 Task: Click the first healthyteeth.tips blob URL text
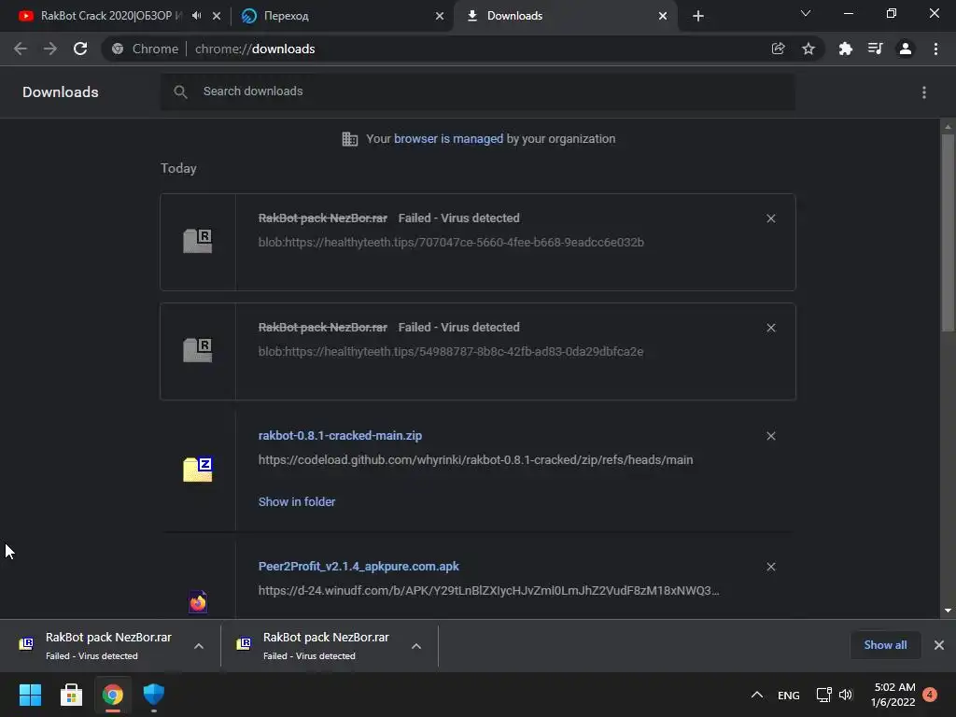tap(451, 243)
